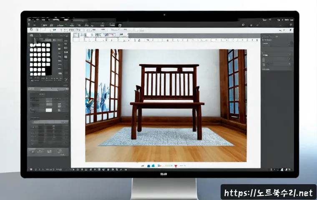Click the second round icon at the dark toolbar's right

[251, 25]
